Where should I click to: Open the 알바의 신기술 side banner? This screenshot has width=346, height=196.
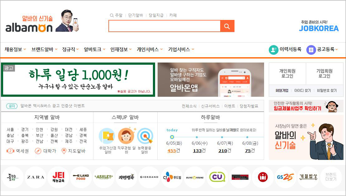pos(306,137)
